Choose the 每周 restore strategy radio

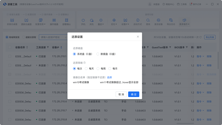tap(98, 69)
